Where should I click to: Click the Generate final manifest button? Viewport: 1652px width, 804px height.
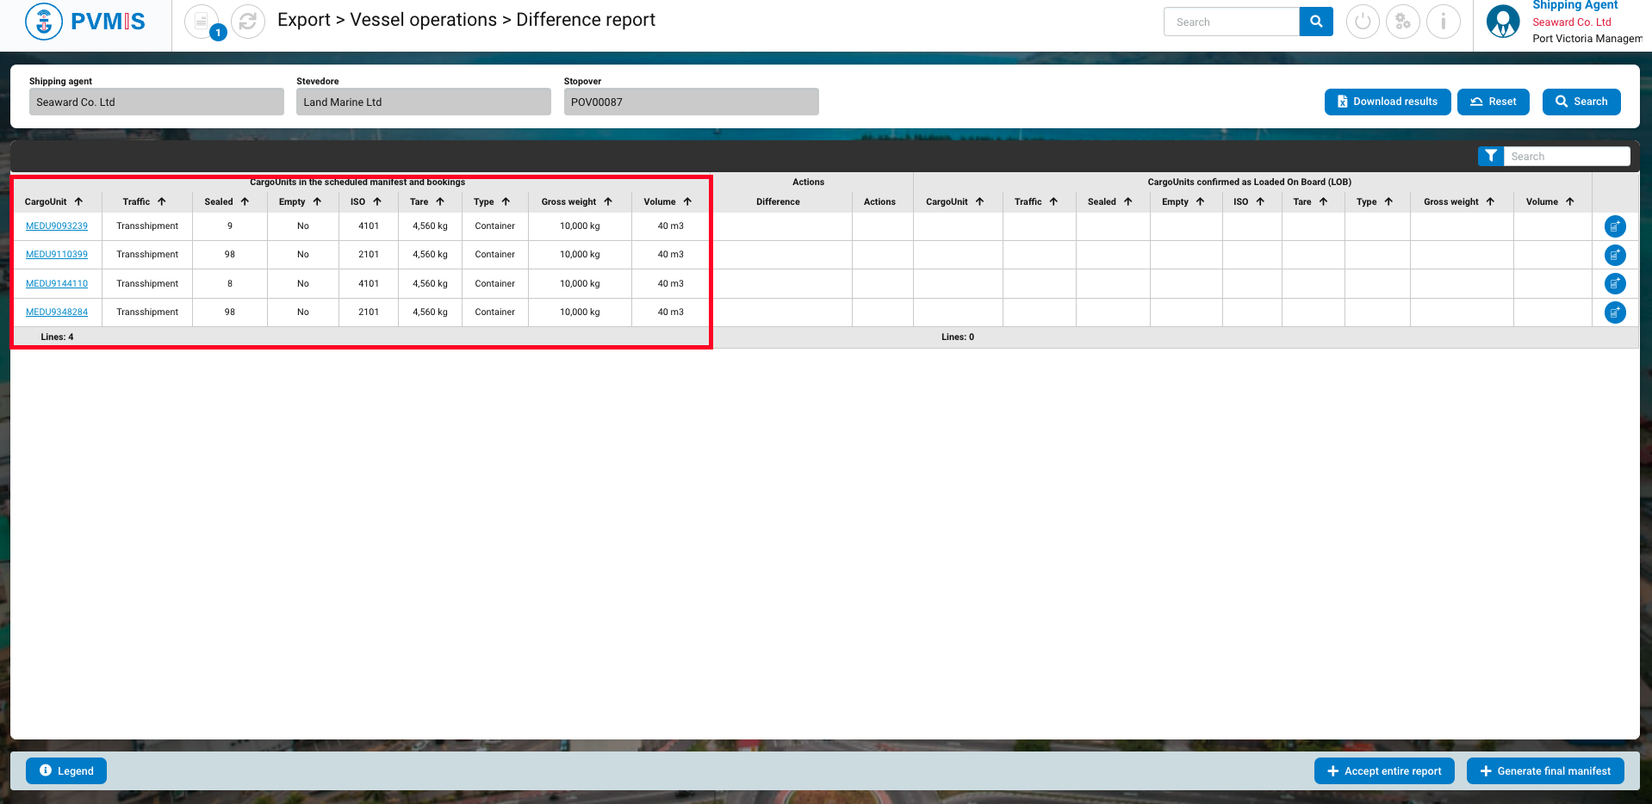(x=1544, y=771)
